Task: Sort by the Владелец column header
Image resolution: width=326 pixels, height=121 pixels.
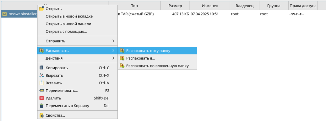Action: 244,6
